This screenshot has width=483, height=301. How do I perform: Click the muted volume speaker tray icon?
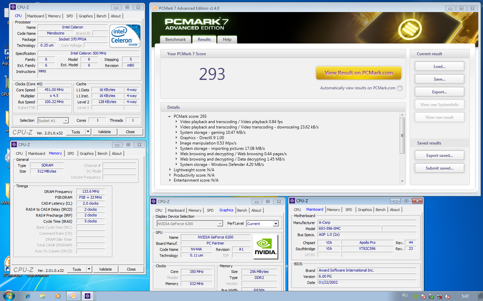447,296
